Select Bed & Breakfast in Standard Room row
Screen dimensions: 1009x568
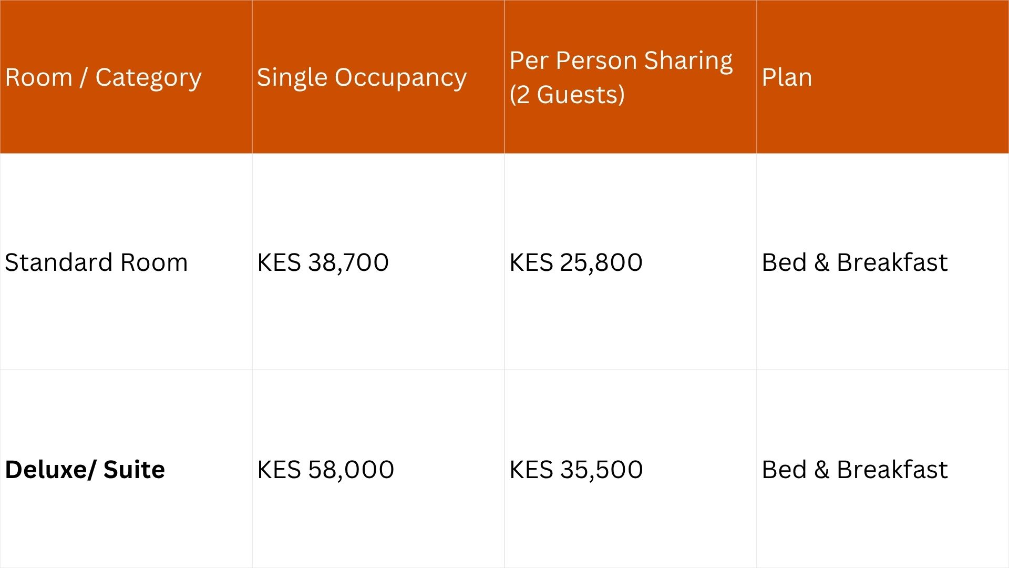click(x=854, y=262)
